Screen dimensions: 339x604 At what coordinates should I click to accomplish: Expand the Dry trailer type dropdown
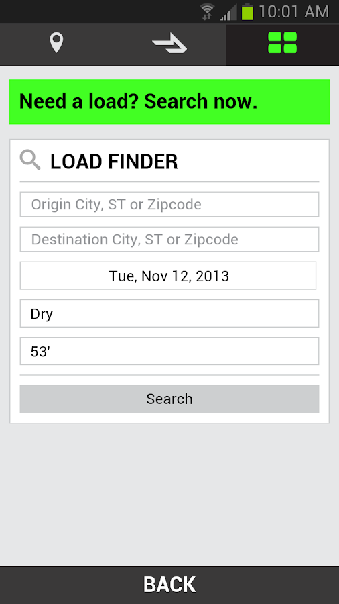click(169, 313)
